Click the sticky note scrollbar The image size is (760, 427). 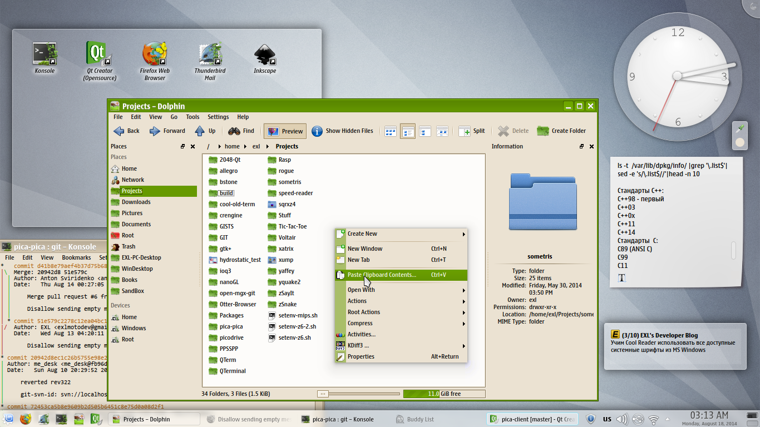pos(734,250)
